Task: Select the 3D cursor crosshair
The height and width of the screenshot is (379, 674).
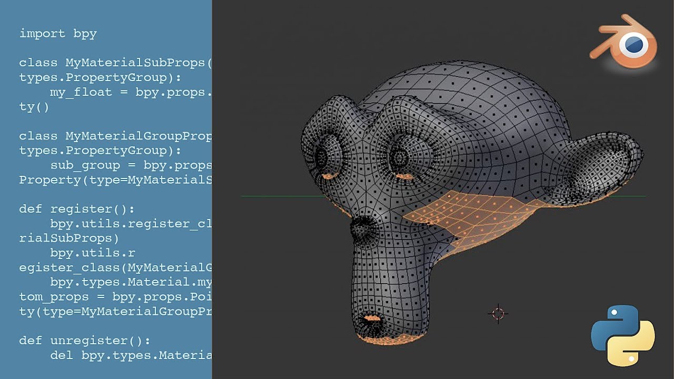Action: [498, 313]
